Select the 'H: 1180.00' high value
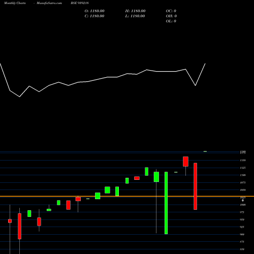The image size is (254, 254). tap(135, 11)
